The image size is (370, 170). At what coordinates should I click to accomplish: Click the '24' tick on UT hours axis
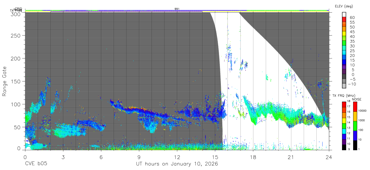click(329, 157)
